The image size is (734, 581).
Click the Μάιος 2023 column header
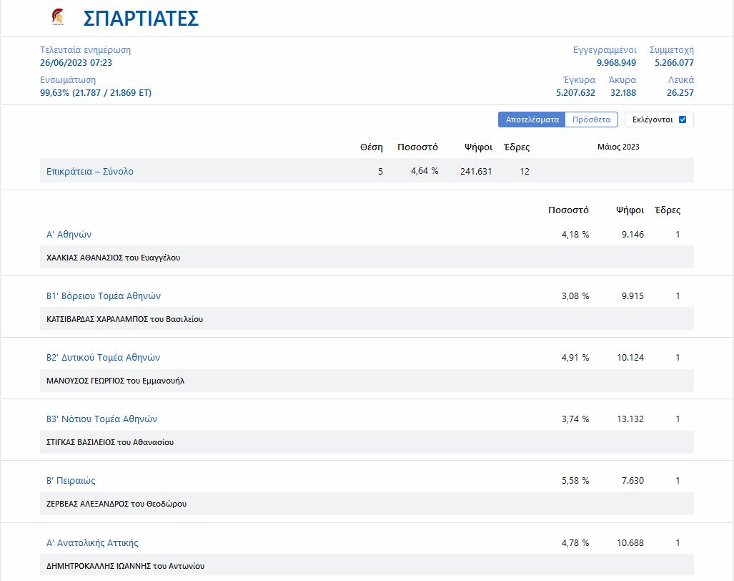pos(618,147)
